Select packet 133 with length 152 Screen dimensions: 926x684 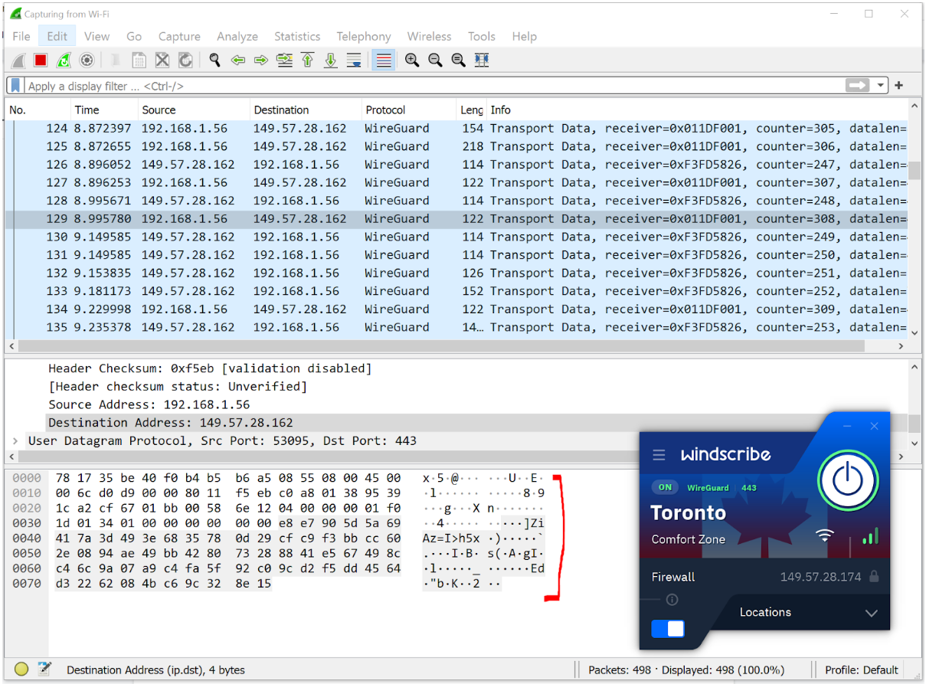(x=456, y=291)
